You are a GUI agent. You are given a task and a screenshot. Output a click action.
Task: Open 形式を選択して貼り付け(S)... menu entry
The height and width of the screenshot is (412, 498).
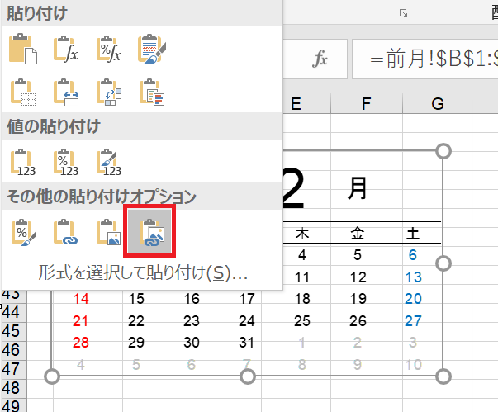(144, 273)
